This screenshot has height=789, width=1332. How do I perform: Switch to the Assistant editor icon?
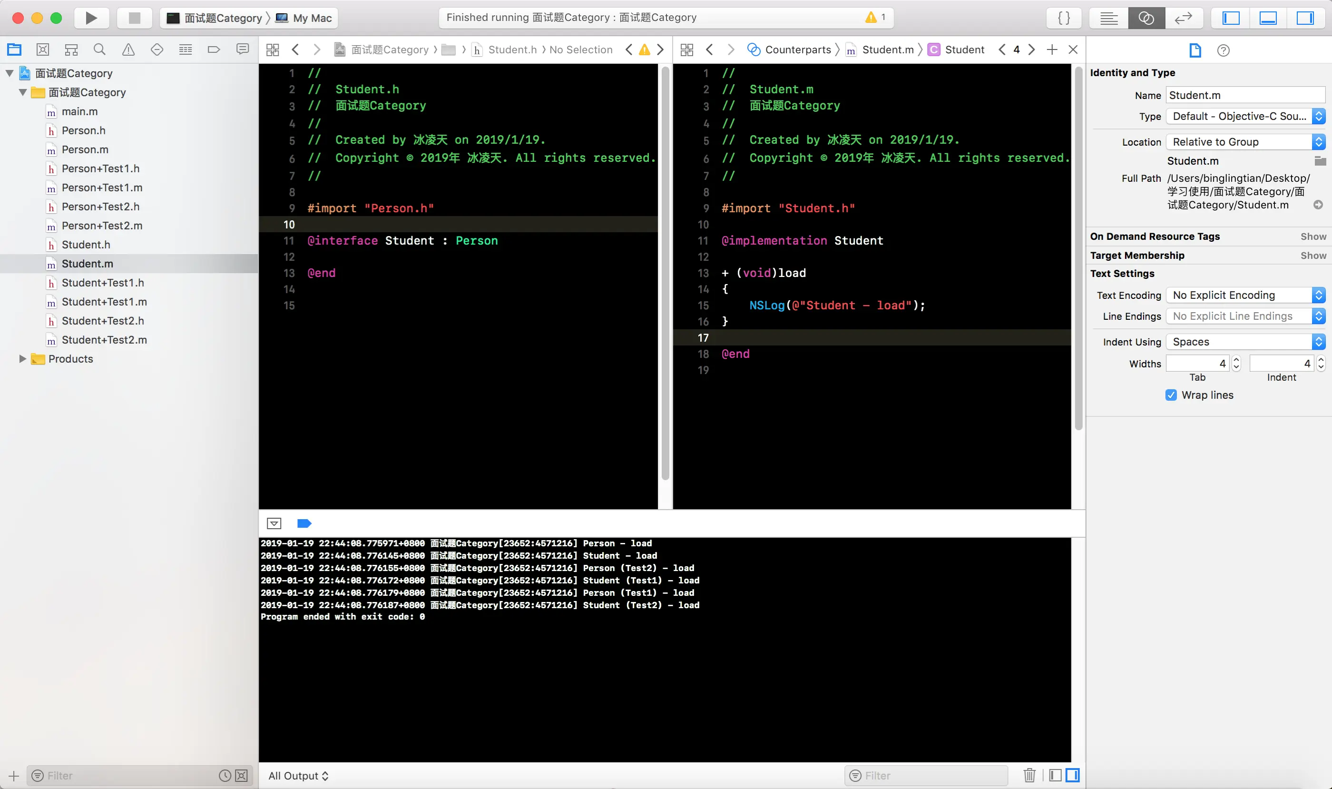click(x=1146, y=18)
